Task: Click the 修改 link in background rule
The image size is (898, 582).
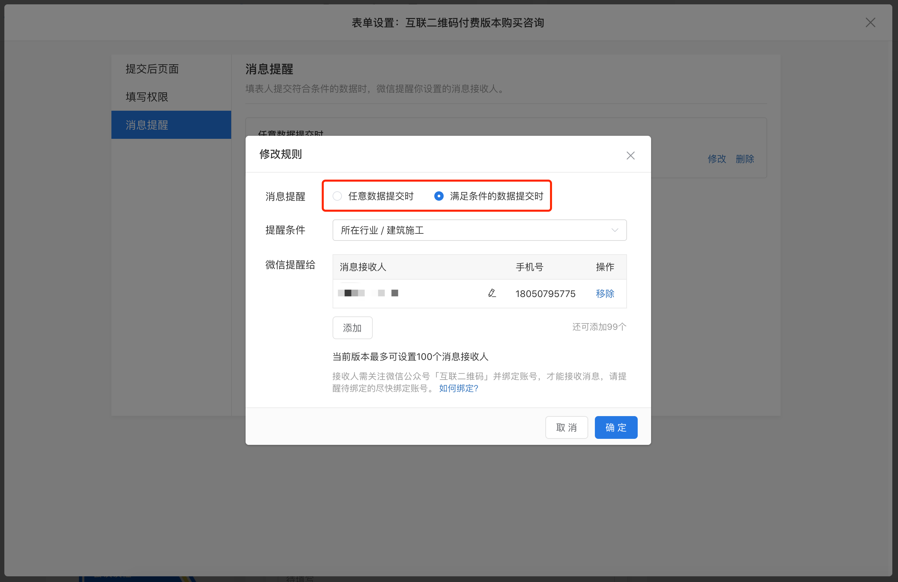Action: [x=717, y=159]
